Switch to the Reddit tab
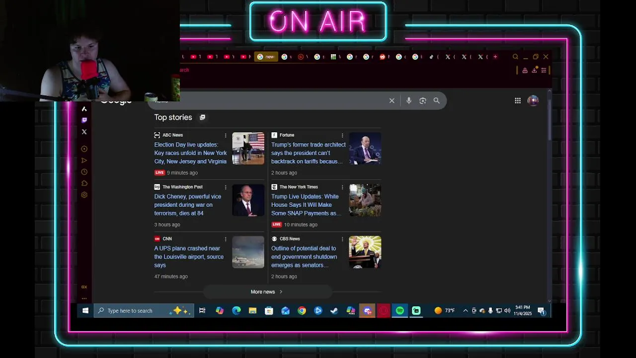 [384, 57]
